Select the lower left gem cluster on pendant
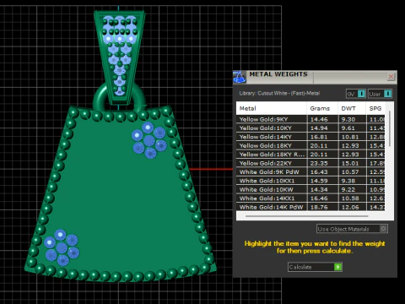Image resolution: width=405 pixels, height=304 pixels. pyautogui.click(x=62, y=247)
